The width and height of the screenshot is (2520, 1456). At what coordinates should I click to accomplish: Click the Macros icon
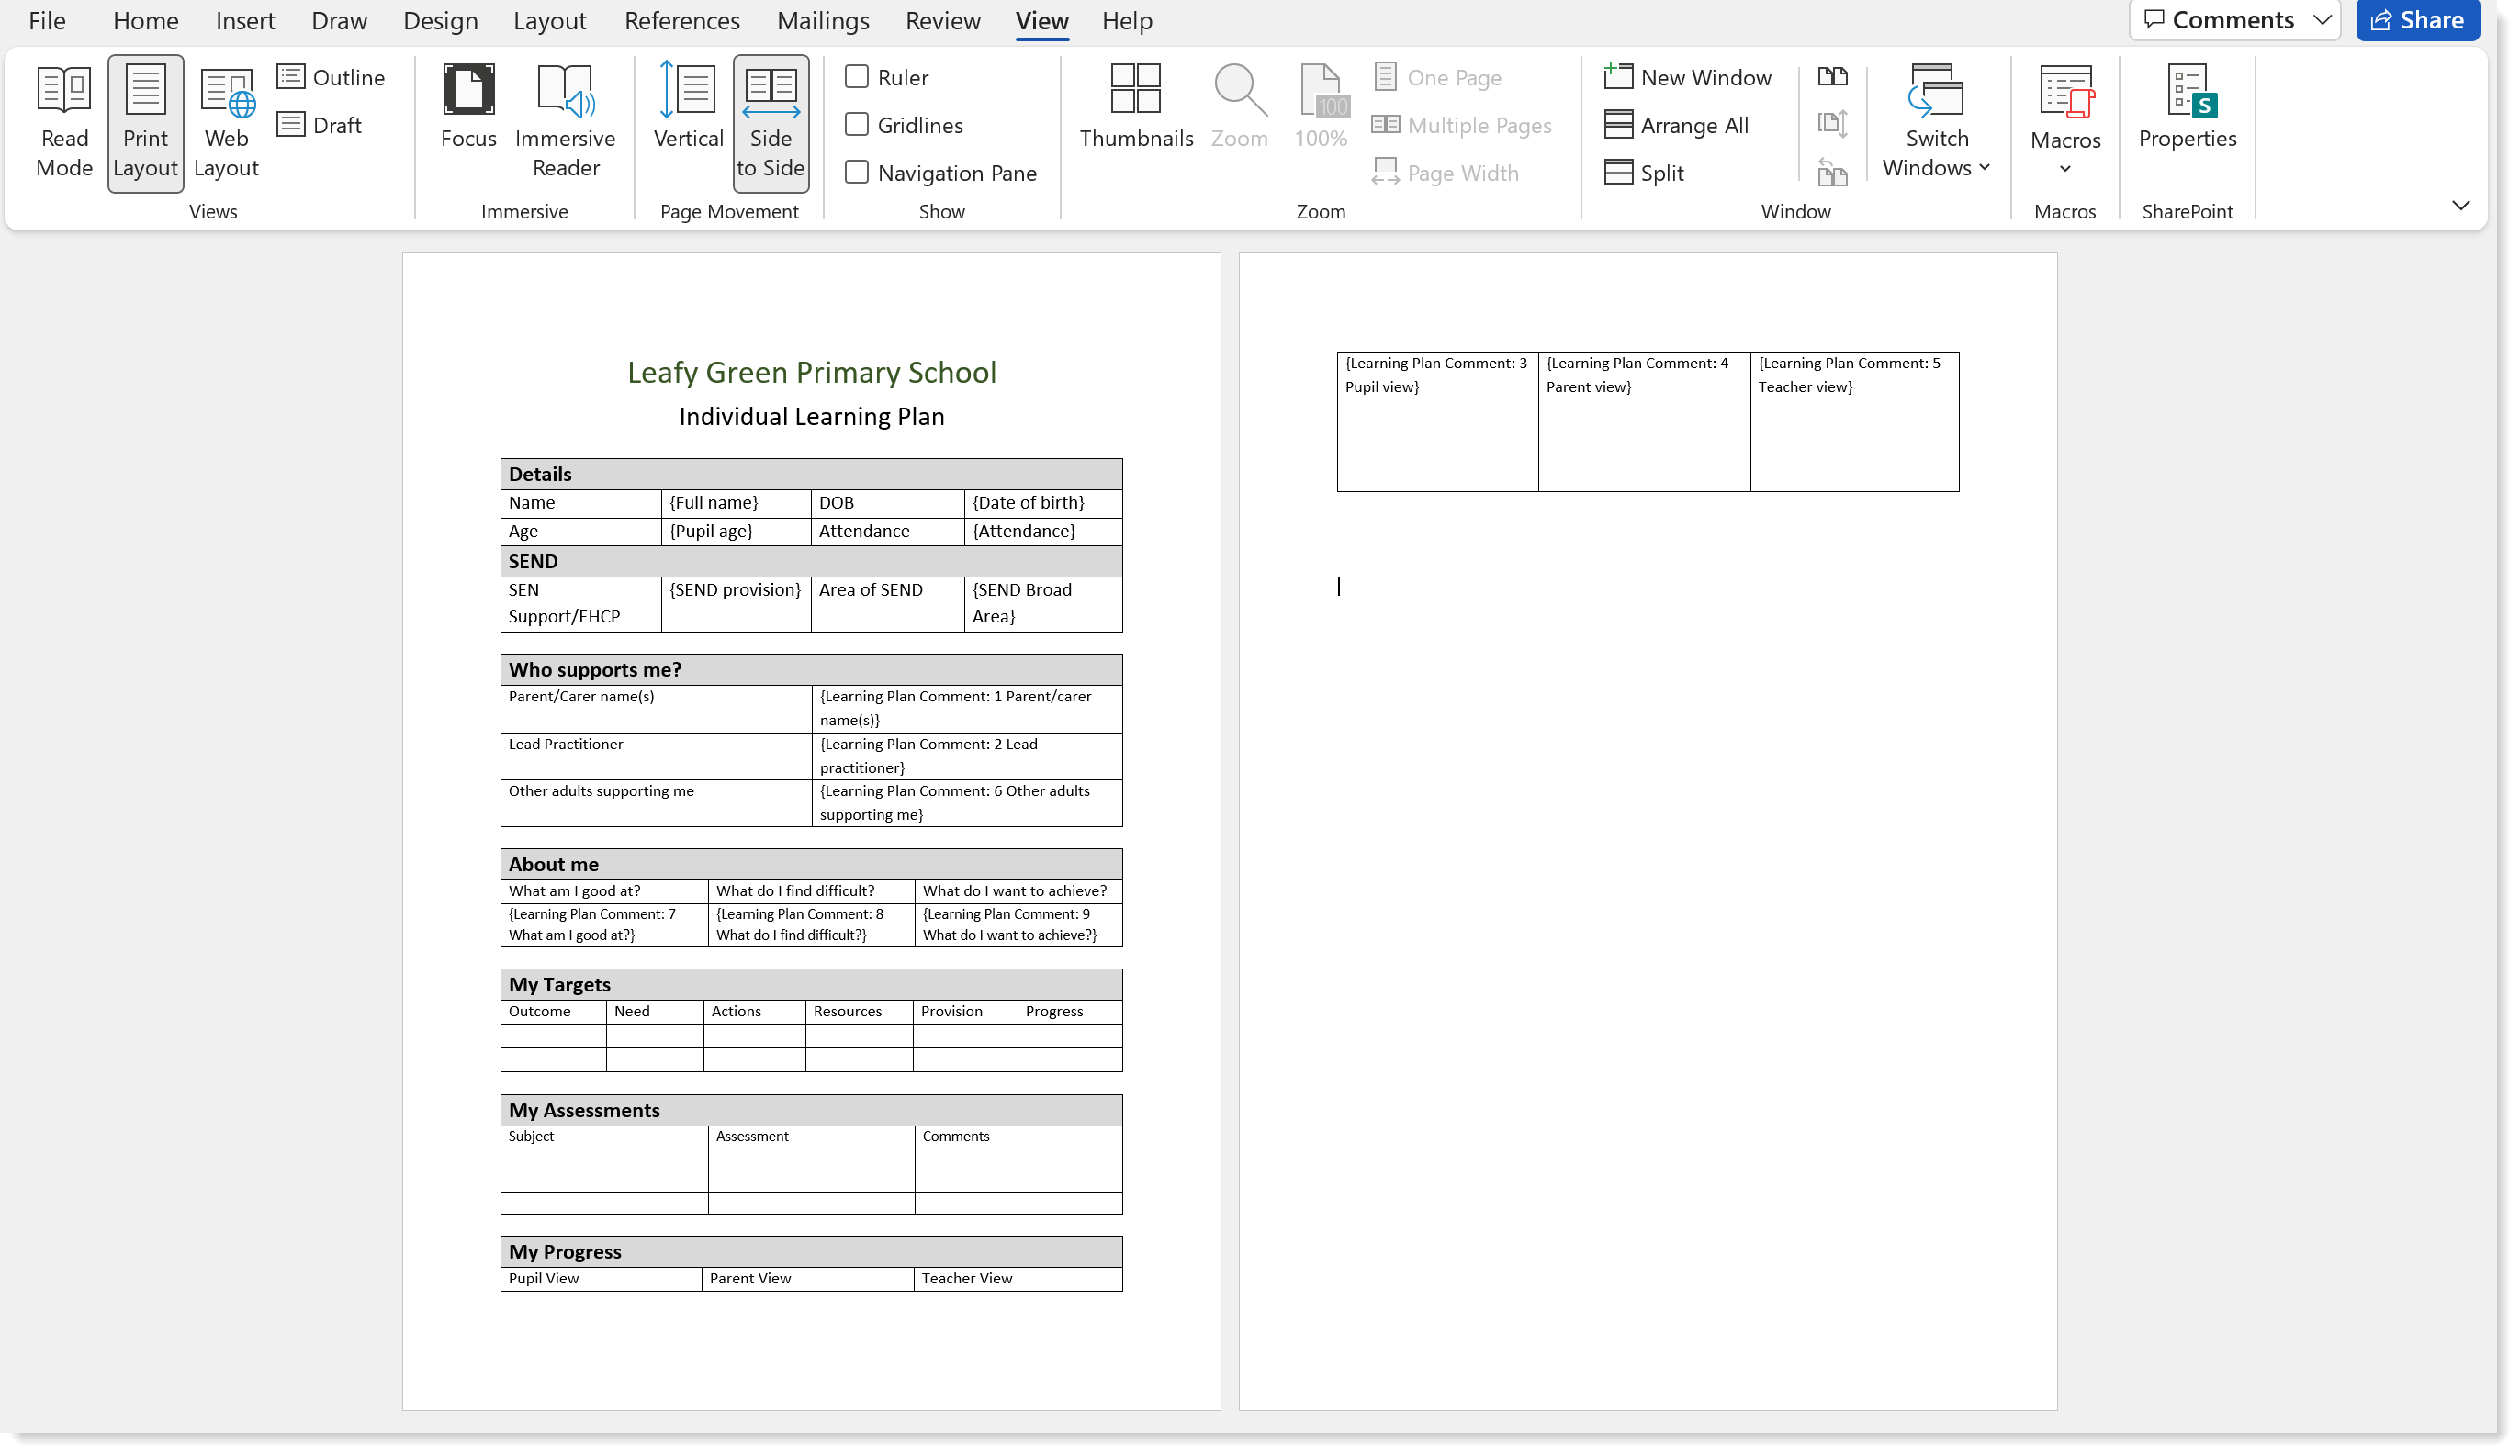pos(2065,92)
